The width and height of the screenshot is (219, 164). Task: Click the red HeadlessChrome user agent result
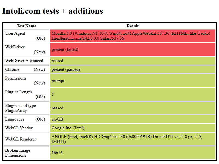pos(132,36)
